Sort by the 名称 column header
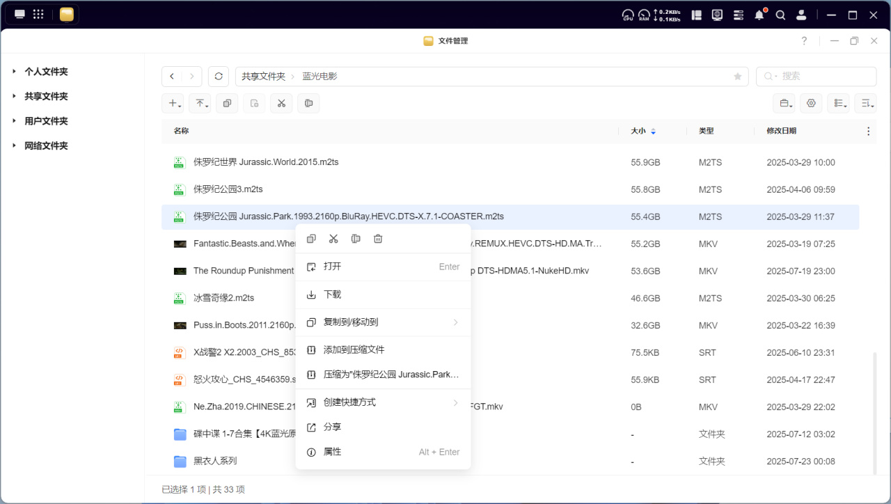This screenshot has height=504, width=891. pyautogui.click(x=181, y=131)
